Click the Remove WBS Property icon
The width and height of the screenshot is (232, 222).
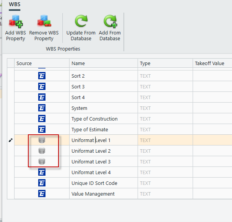pyautogui.click(x=44, y=22)
